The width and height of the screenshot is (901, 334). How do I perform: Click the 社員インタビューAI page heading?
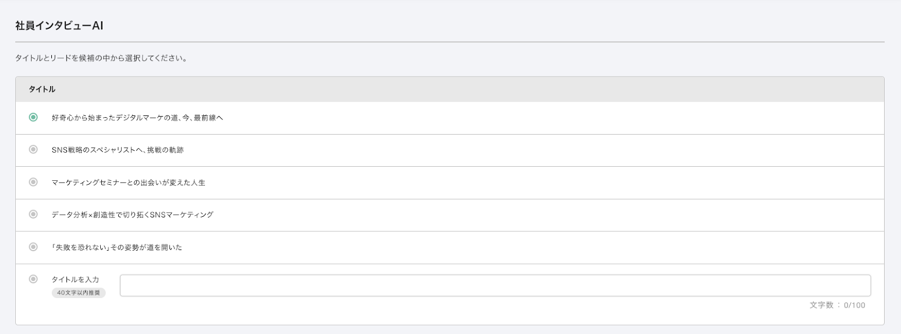59,26
